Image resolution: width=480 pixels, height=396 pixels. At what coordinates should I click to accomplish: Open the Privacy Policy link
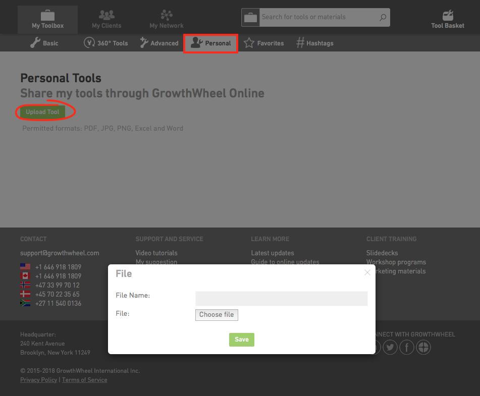click(x=38, y=380)
